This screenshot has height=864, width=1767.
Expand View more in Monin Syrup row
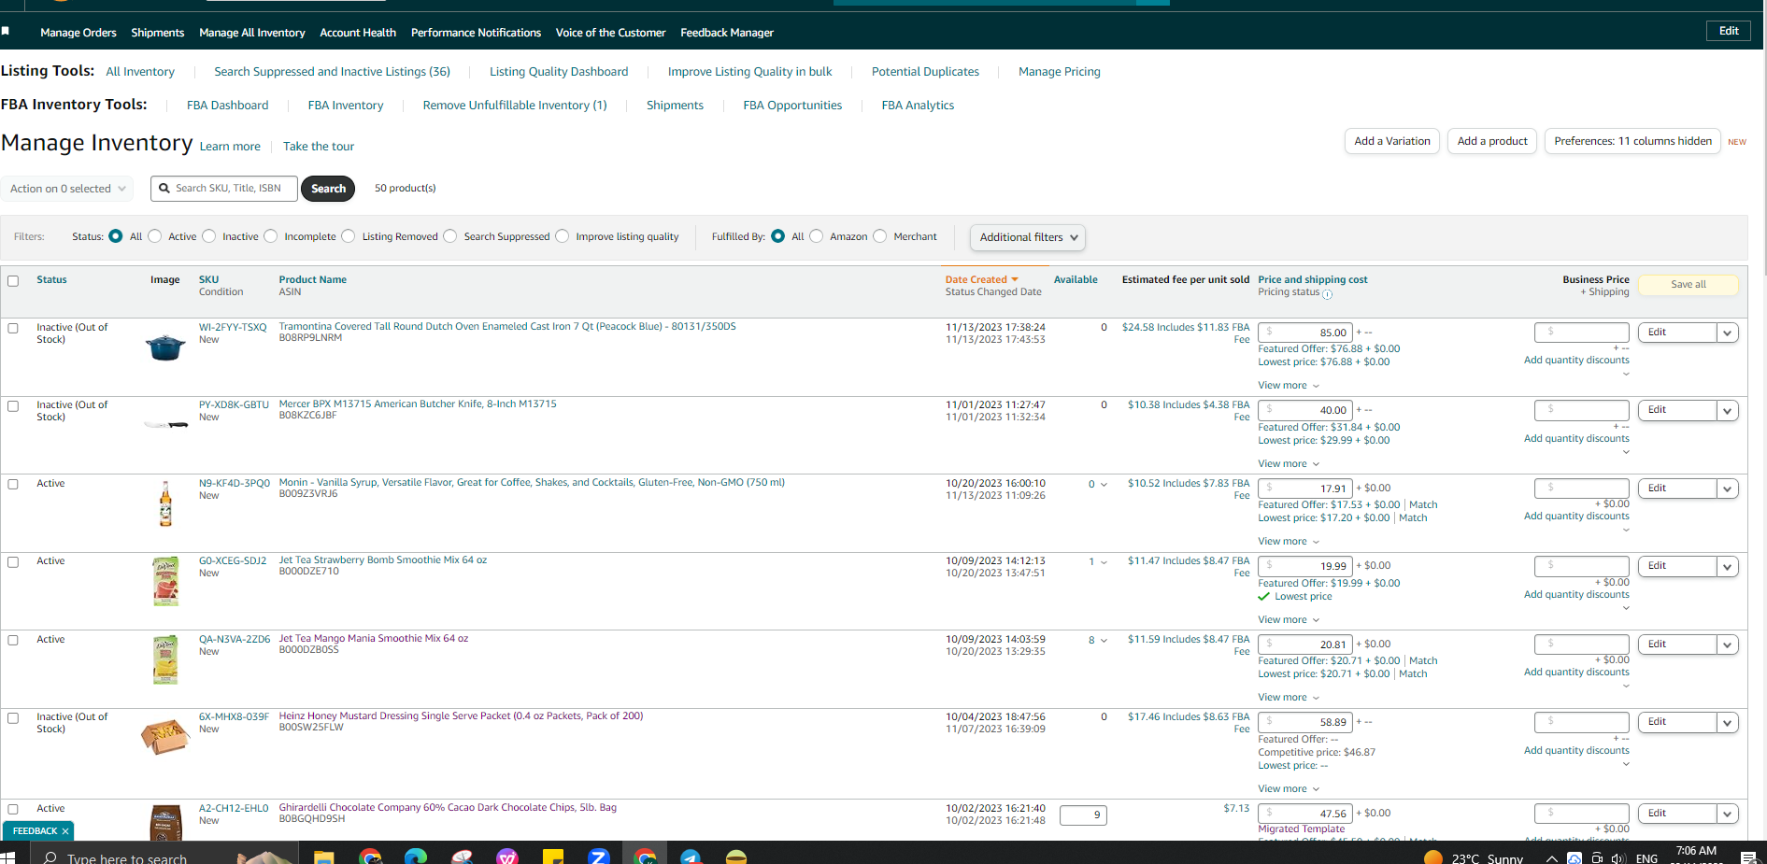(x=1289, y=542)
